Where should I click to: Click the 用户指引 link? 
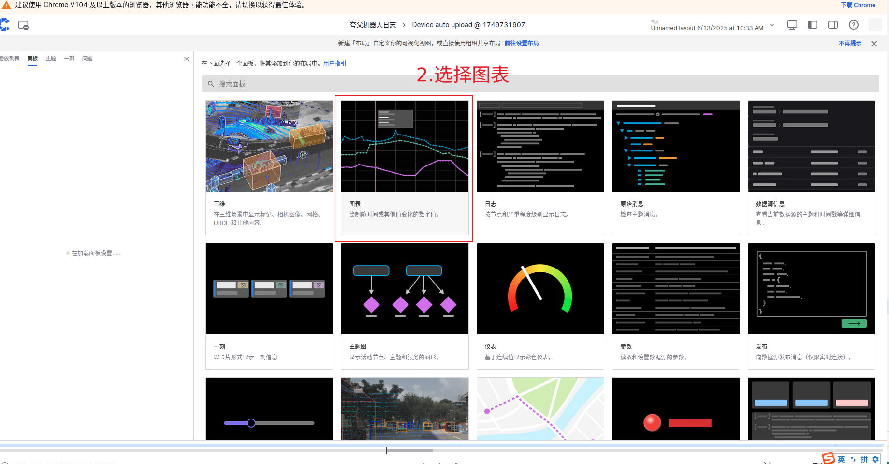[335, 63]
